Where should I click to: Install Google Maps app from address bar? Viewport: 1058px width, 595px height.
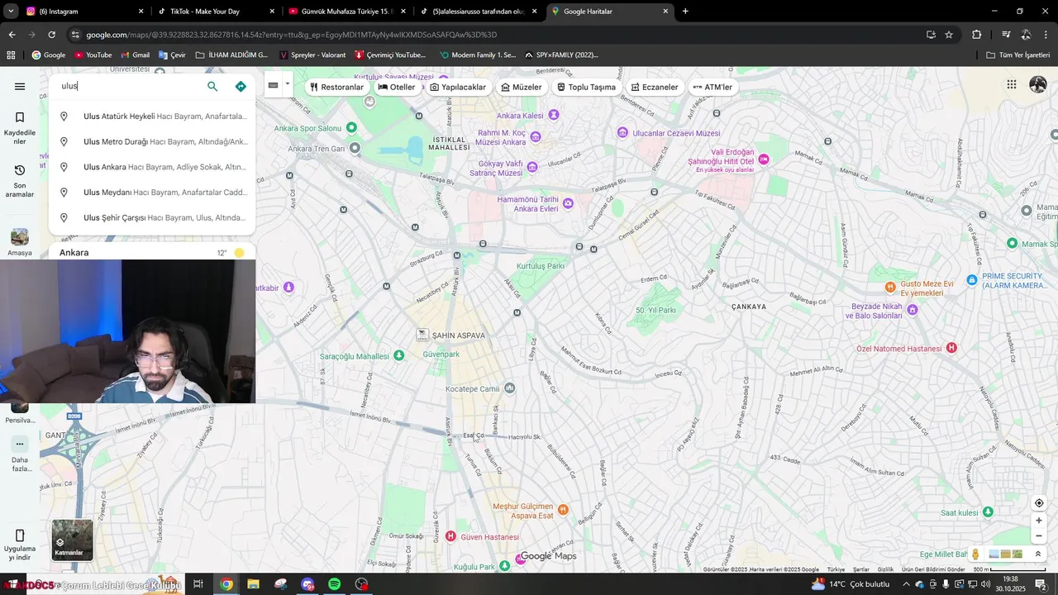pyautogui.click(x=931, y=35)
